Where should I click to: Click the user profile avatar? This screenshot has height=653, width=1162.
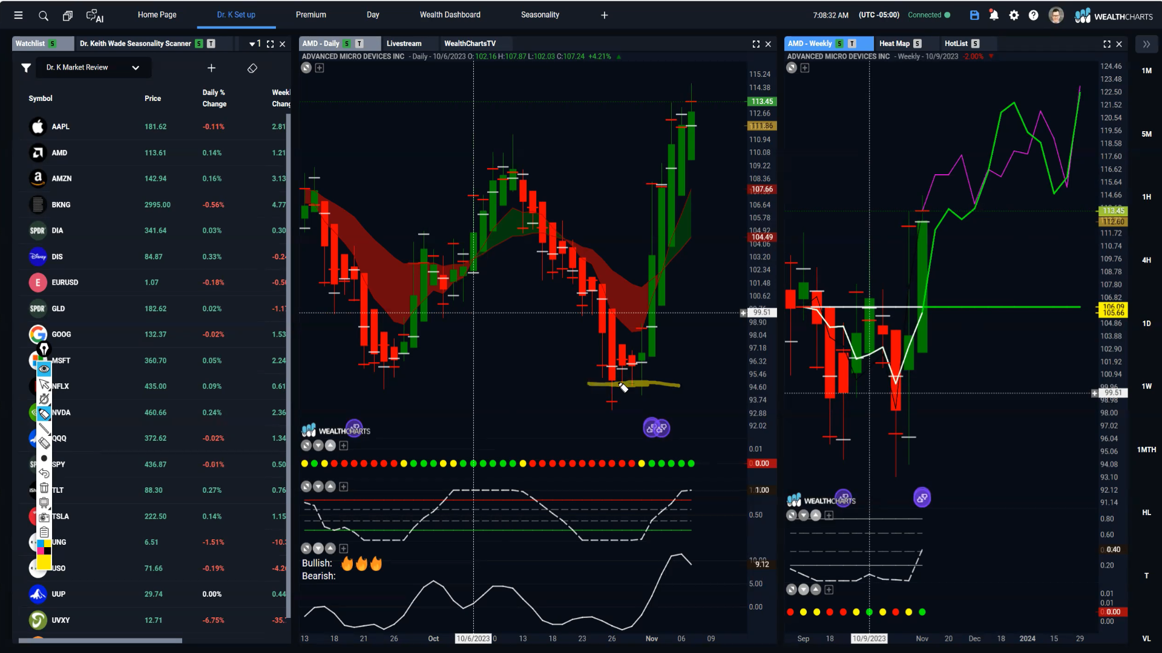coord(1056,15)
